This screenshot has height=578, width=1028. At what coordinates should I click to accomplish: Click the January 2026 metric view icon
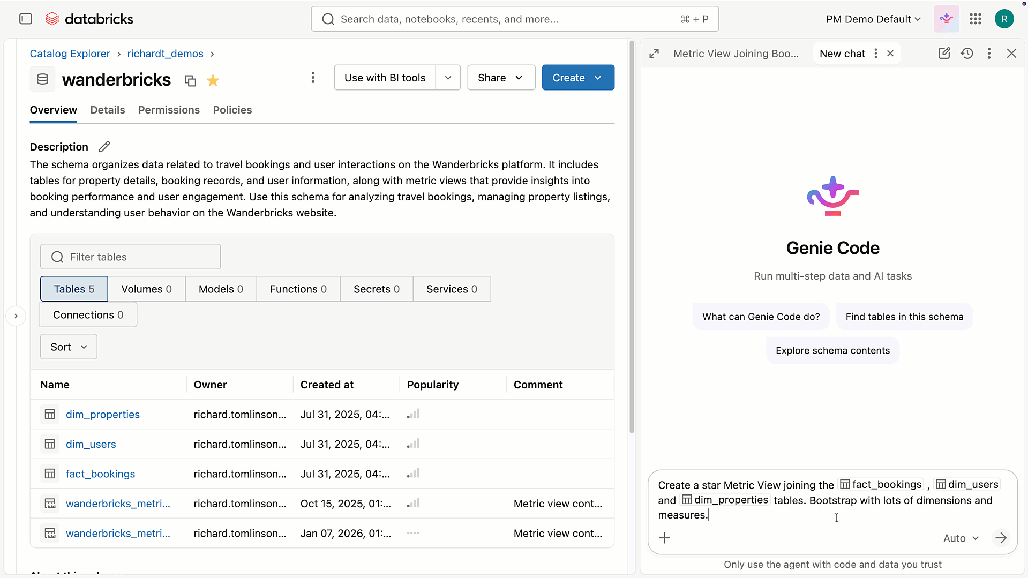[x=50, y=533]
